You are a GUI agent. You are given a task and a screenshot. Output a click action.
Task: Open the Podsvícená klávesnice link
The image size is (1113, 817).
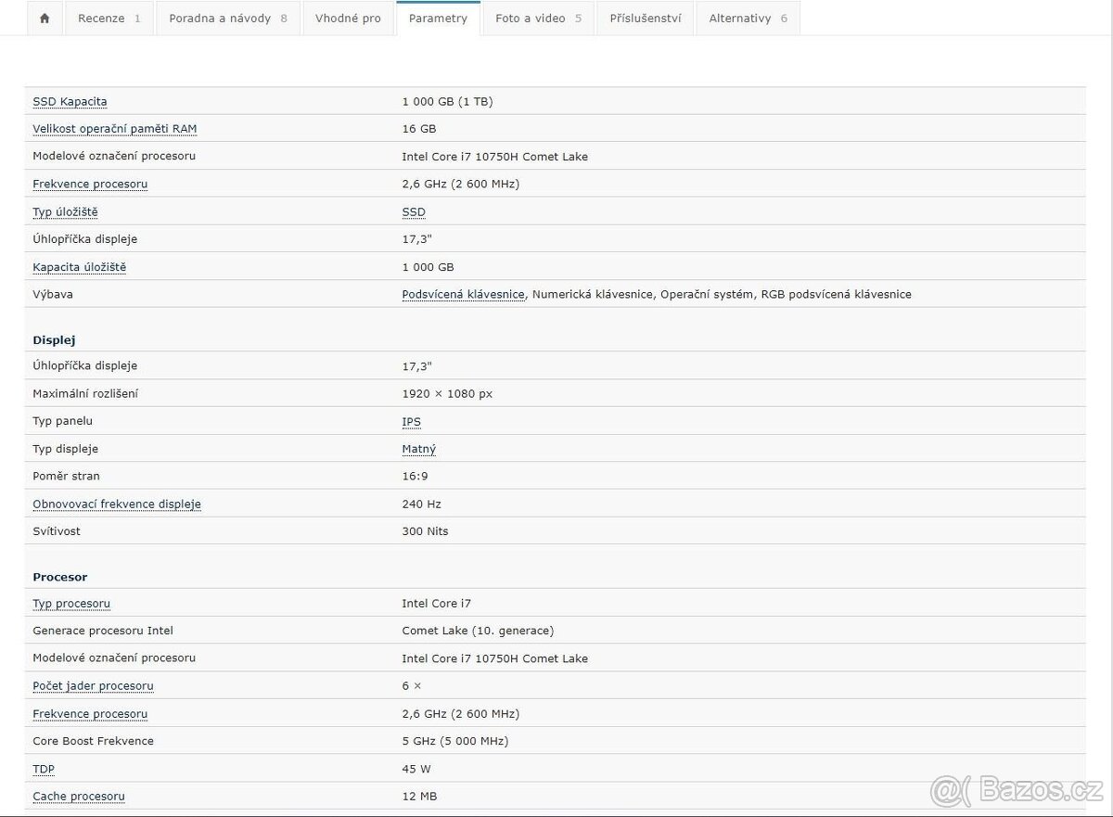point(463,295)
